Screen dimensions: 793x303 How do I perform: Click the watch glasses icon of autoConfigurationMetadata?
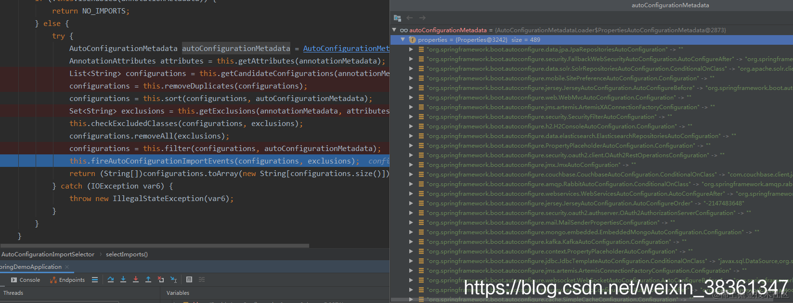(x=403, y=30)
